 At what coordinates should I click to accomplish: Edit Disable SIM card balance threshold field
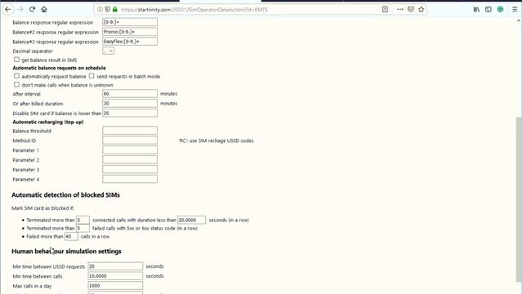click(x=130, y=113)
